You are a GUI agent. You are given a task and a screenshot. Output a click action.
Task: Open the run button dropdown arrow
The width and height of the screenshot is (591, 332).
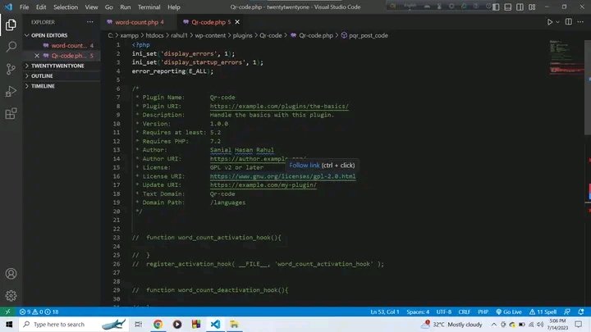pos(558,22)
